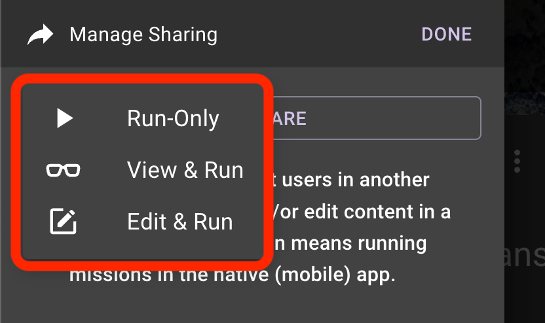Pick Edit & Run permission
The height and width of the screenshot is (323, 545).
pos(143,222)
